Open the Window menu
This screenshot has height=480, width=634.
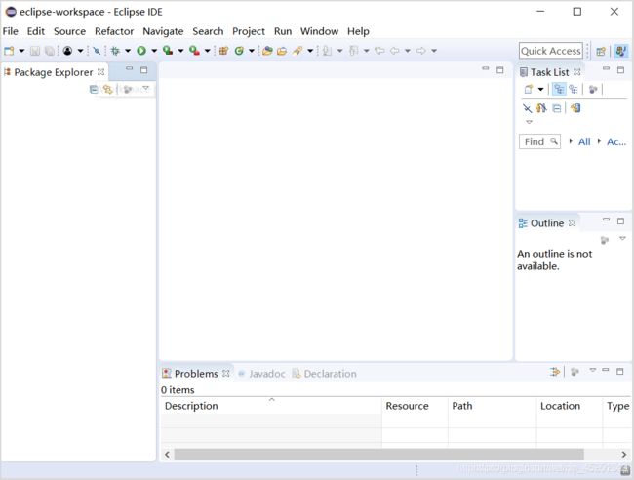(x=319, y=31)
